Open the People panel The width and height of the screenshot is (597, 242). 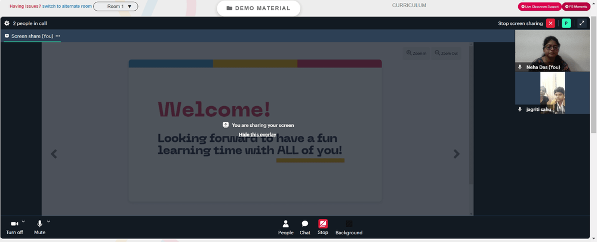tap(285, 228)
